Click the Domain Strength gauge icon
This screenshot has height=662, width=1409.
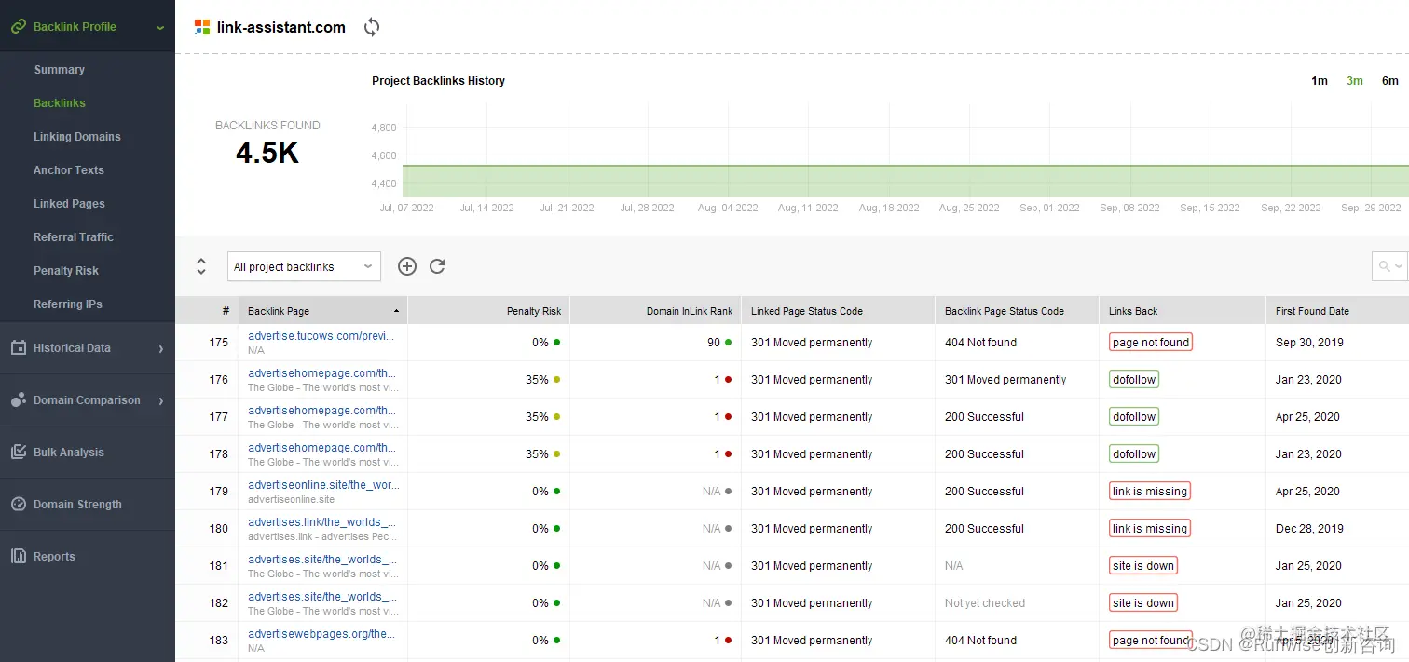tap(18, 505)
